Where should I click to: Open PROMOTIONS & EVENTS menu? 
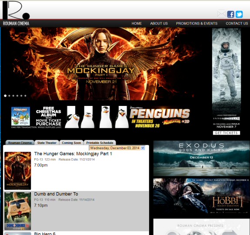pos(197,24)
